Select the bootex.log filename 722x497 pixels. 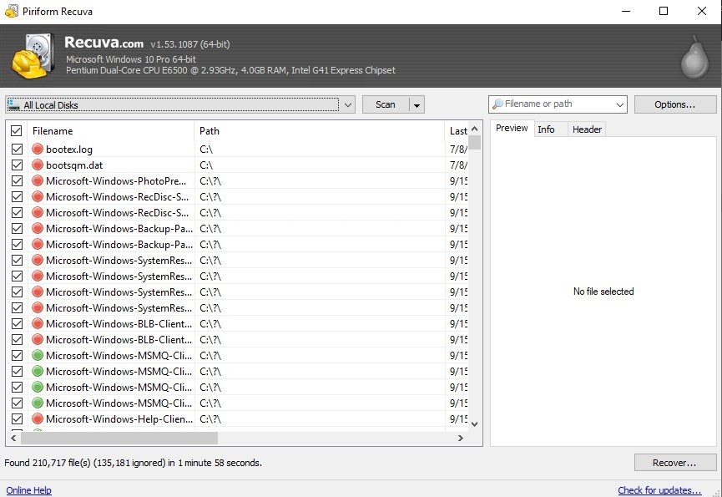tap(69, 150)
